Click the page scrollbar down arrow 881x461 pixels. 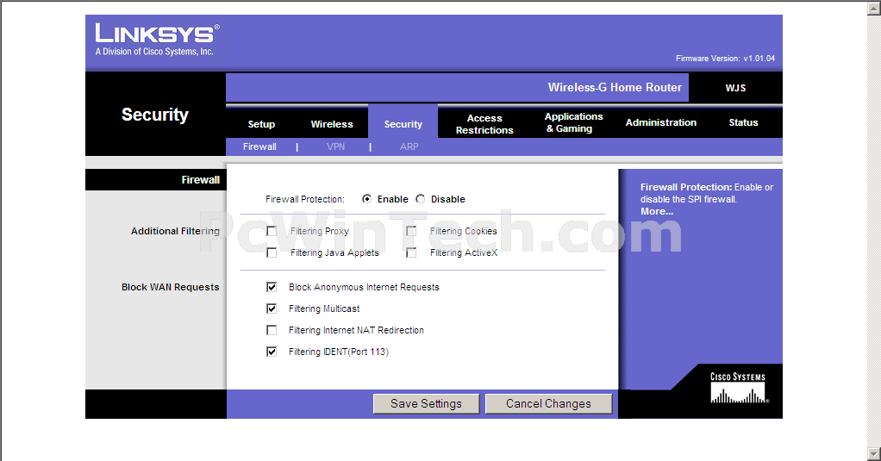click(x=874, y=453)
